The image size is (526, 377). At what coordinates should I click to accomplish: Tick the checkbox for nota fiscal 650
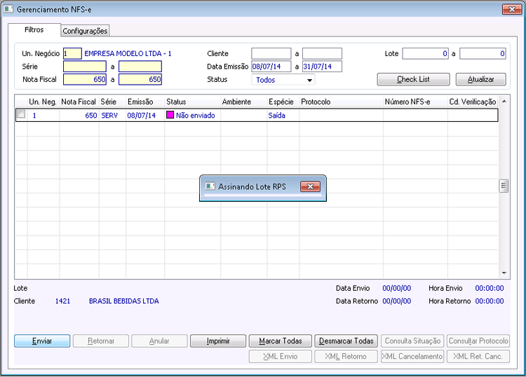point(21,114)
